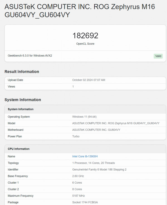Select the Socket 1744 FCBGA value
The image size is (167, 205).
85,202
